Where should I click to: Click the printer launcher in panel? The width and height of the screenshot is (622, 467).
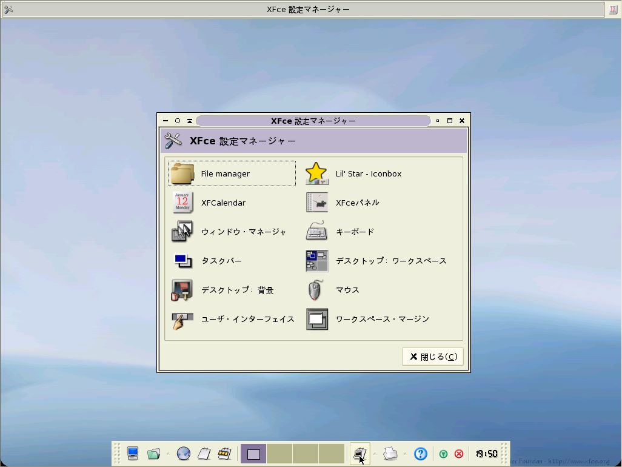point(390,453)
